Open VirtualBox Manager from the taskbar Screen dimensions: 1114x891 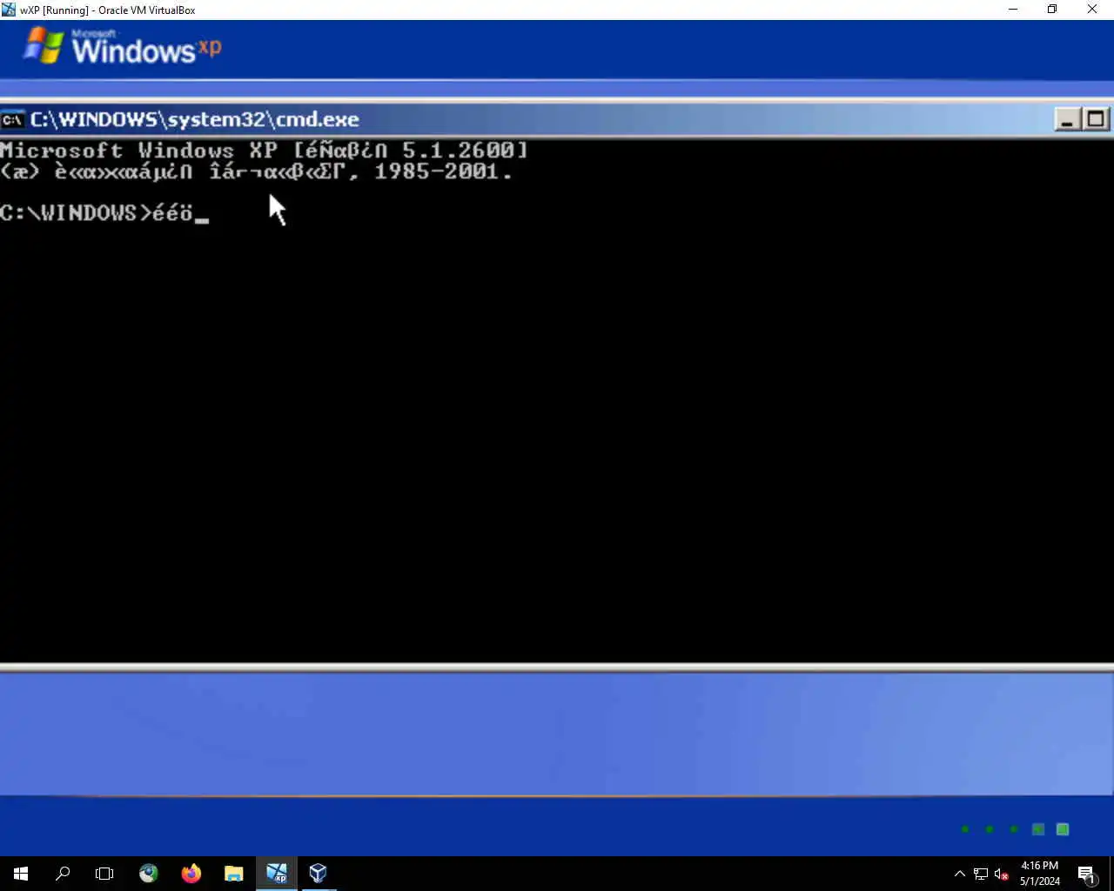318,874
